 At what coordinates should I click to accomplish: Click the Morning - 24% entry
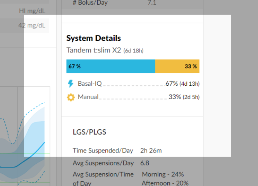pos(163,174)
